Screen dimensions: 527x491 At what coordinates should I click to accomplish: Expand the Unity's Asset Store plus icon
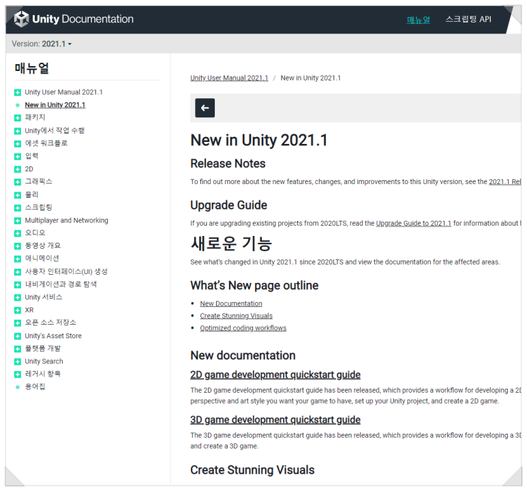[x=18, y=336]
